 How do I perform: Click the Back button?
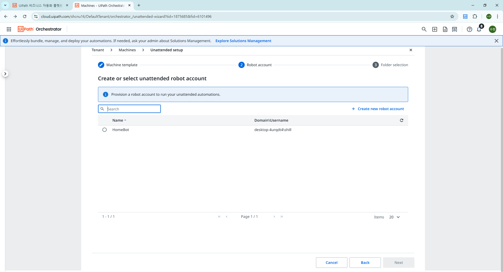click(365, 263)
